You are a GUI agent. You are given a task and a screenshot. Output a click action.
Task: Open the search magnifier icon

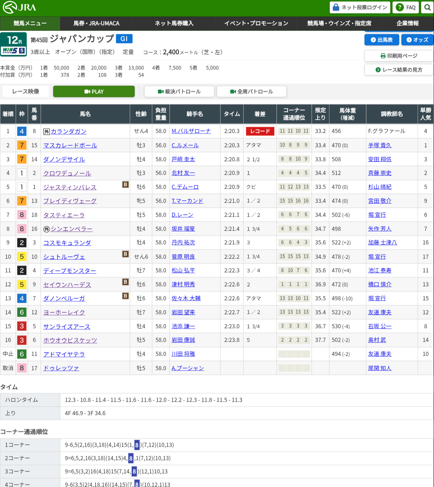pyautogui.click(x=427, y=7)
